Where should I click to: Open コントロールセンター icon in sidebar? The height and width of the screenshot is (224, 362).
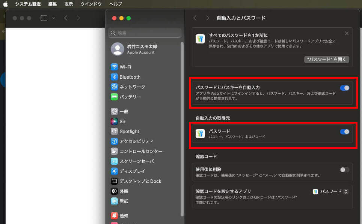click(x=114, y=151)
